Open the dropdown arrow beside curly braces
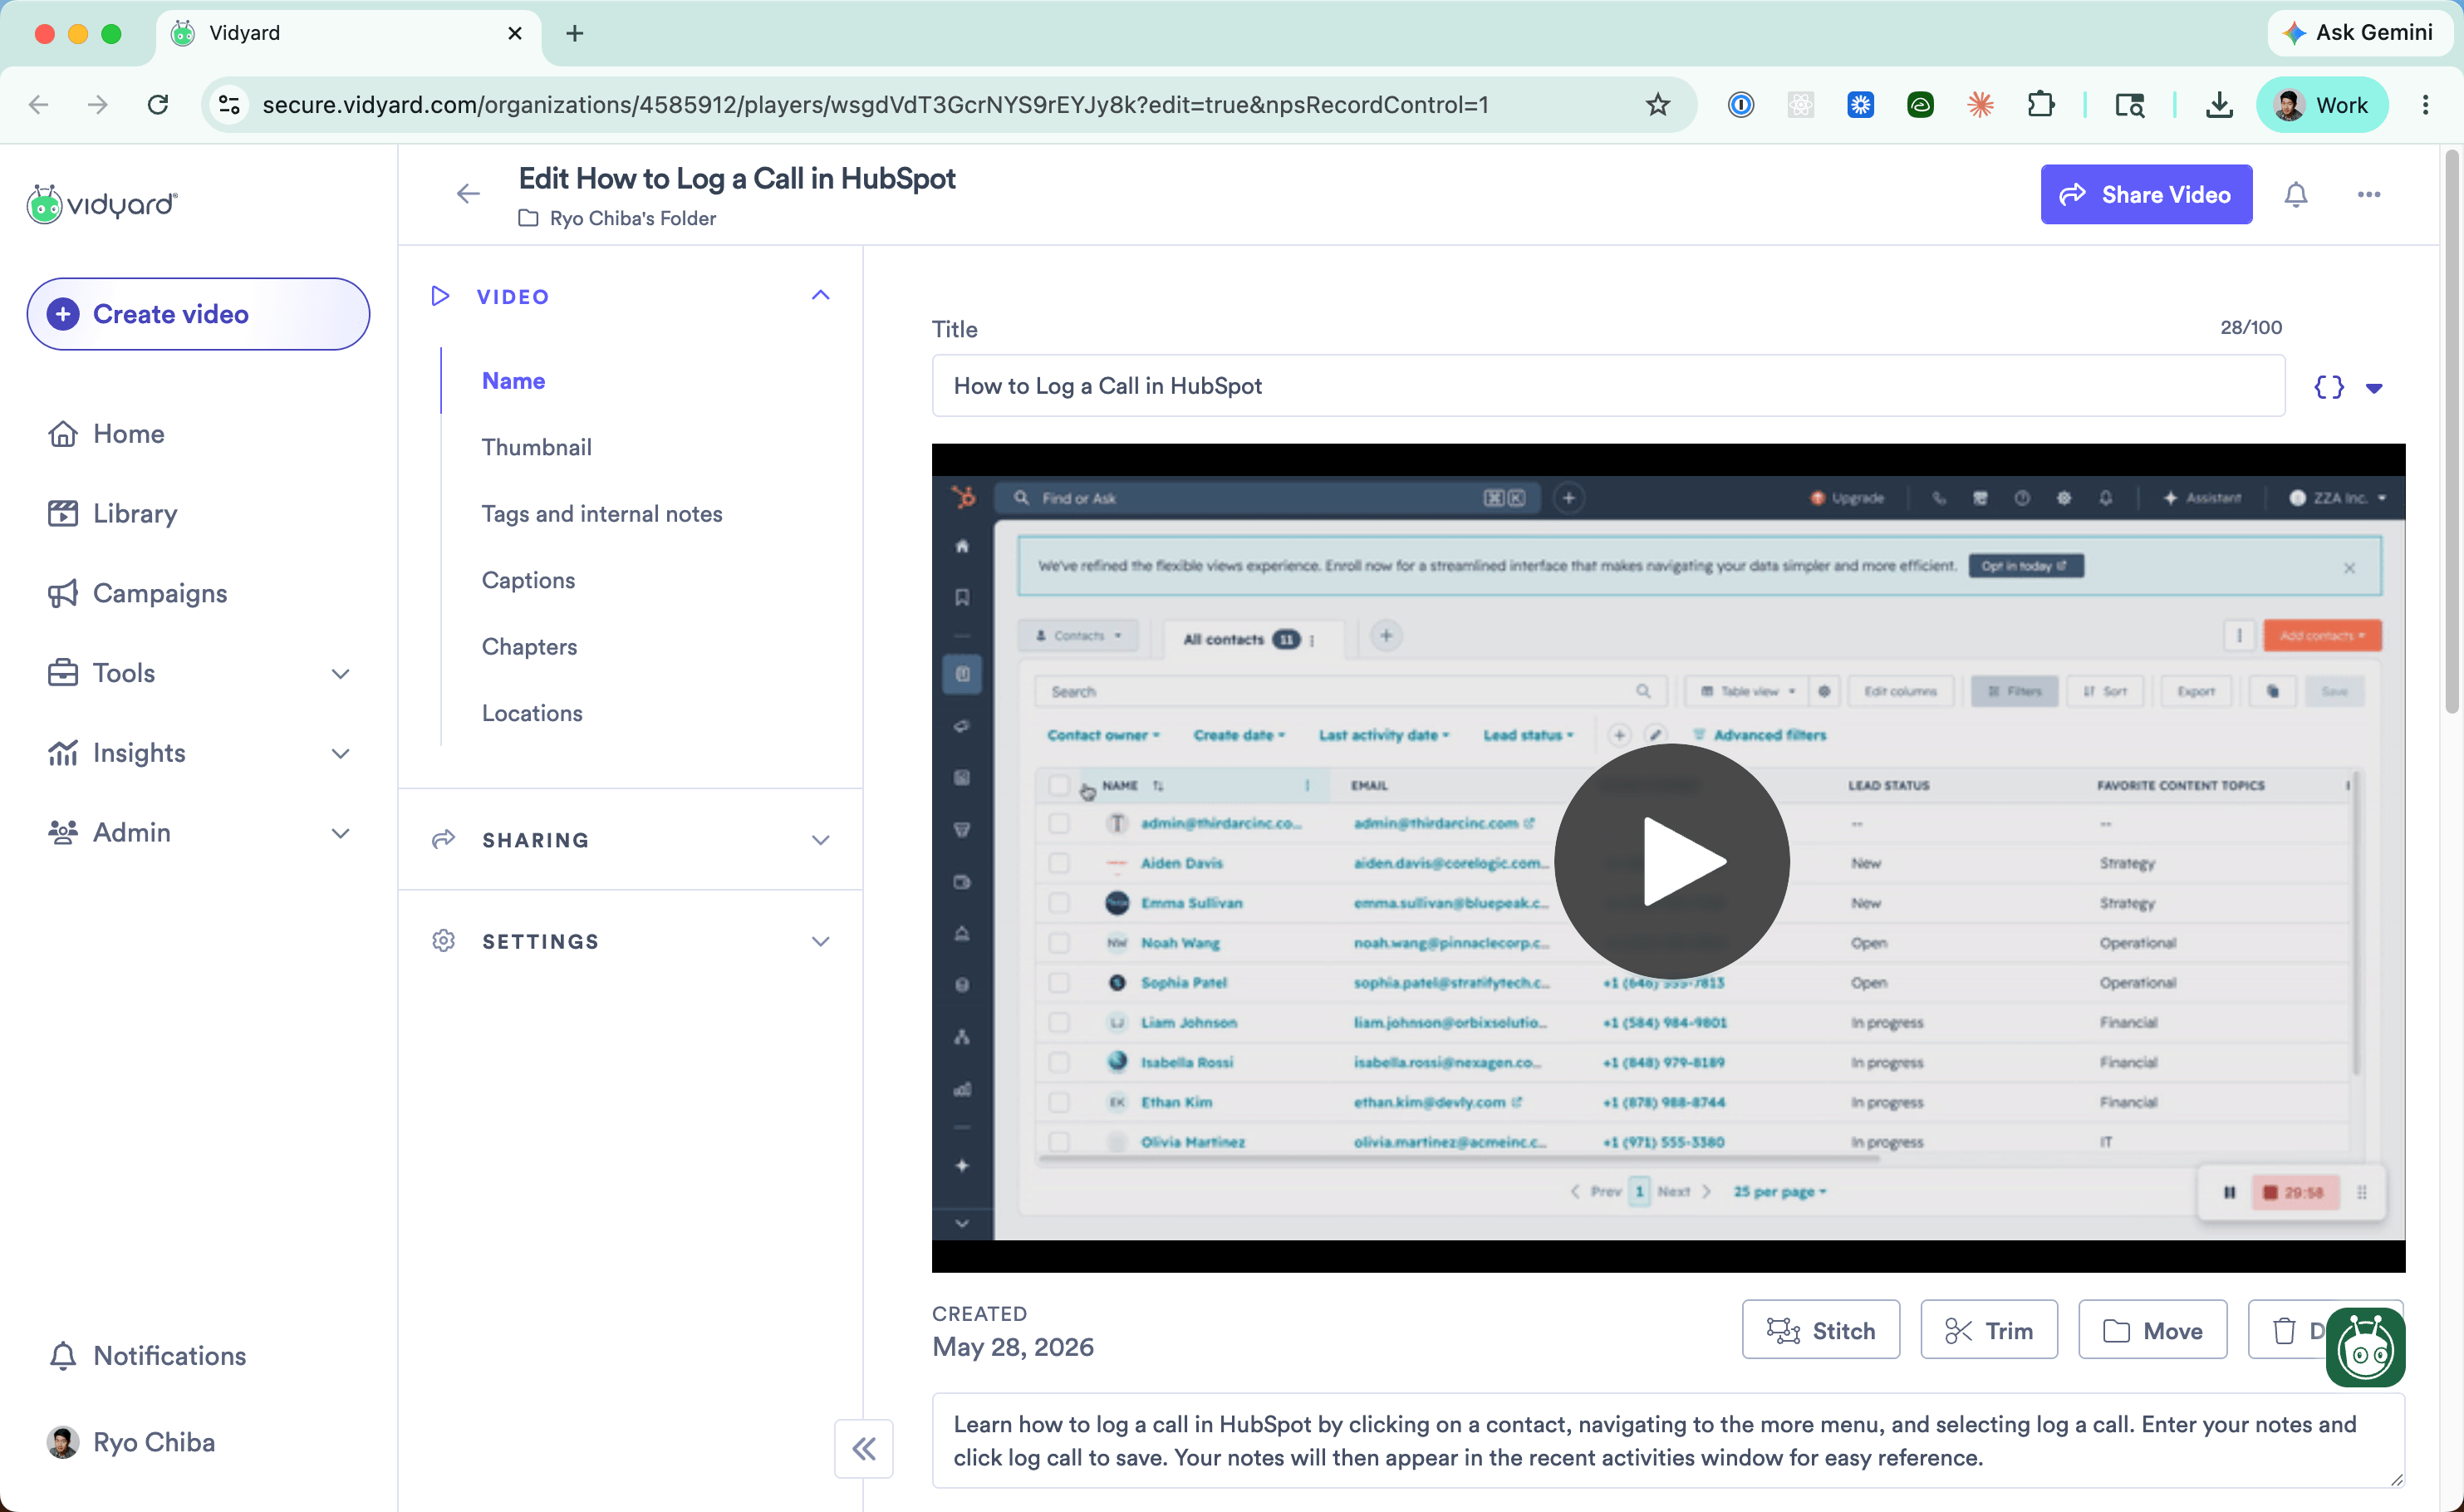Image resolution: width=2464 pixels, height=1512 pixels. pos(2374,388)
